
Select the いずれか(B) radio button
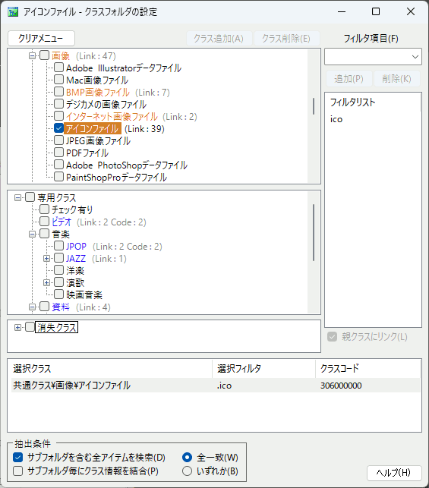click(x=187, y=471)
